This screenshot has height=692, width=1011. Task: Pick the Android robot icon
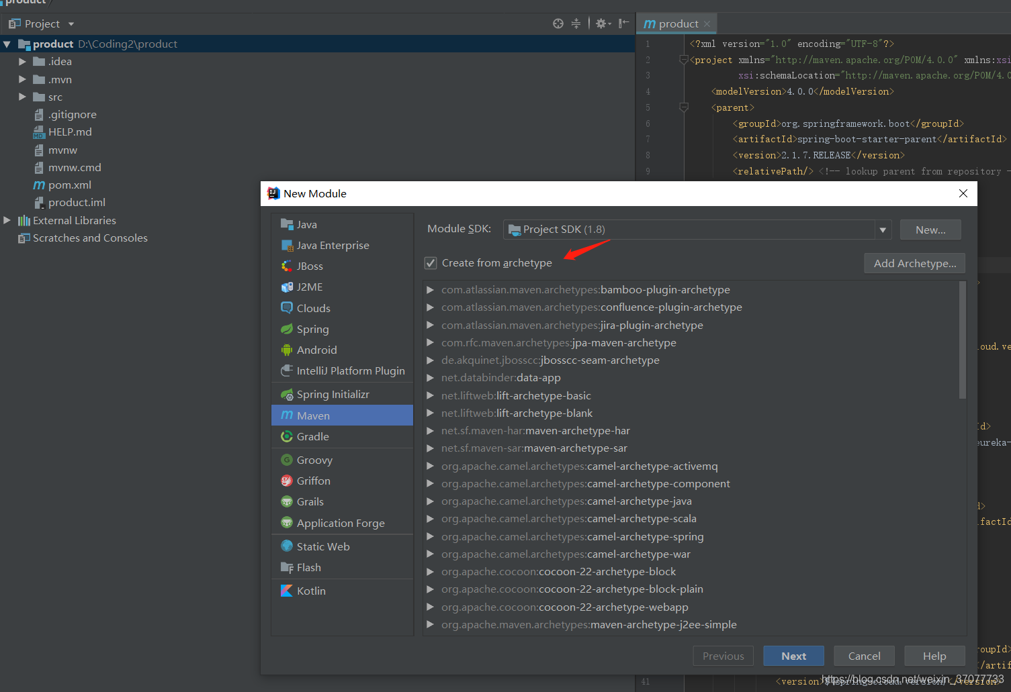pyautogui.click(x=287, y=350)
